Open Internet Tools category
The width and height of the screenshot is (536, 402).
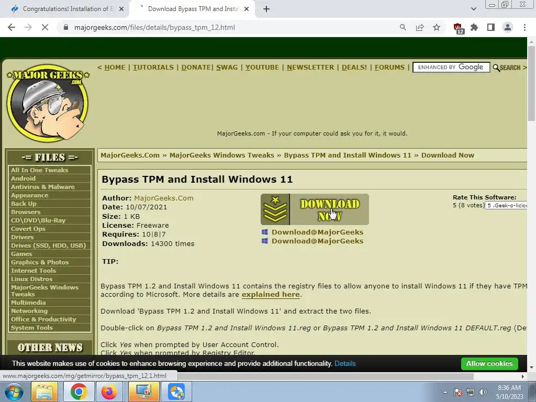(x=33, y=271)
